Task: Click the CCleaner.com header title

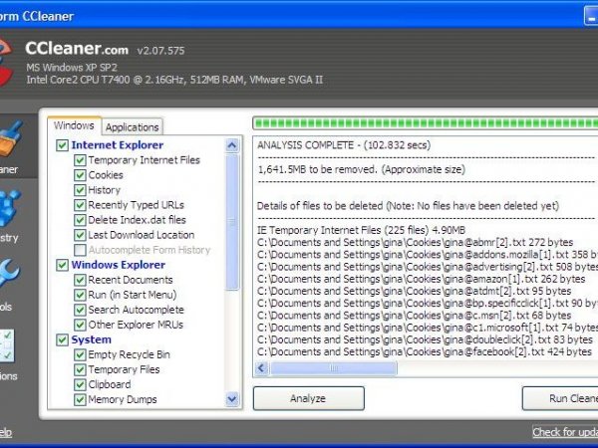Action: pyautogui.click(x=77, y=49)
